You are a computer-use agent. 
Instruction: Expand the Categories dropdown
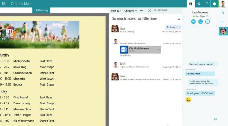coord(130,11)
